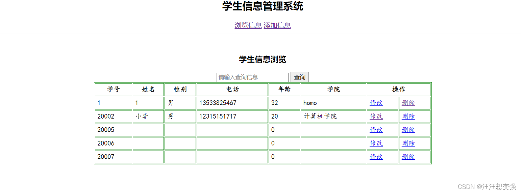Image resolution: width=521 pixels, height=193 pixels.
Task: Select 男 in student 20002 row
Action: point(180,117)
